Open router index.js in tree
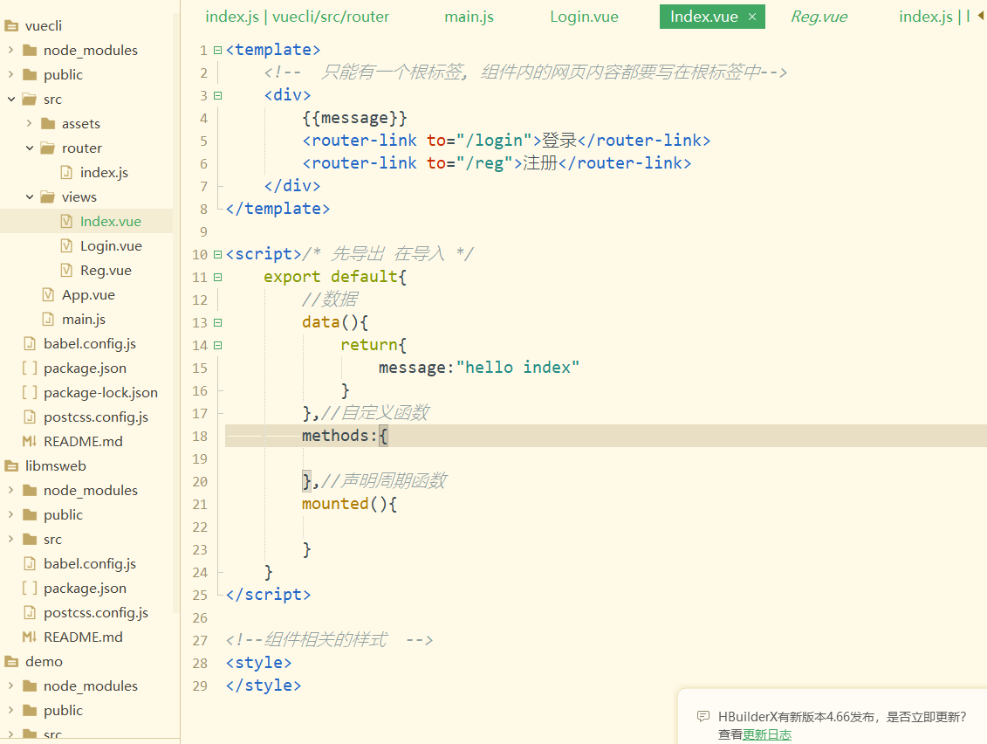Viewport: 987px width, 744px height. 104,173
